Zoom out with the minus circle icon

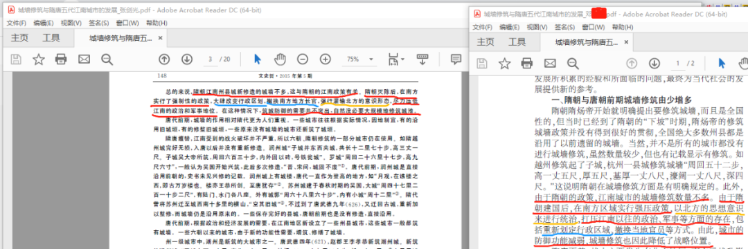303,59
